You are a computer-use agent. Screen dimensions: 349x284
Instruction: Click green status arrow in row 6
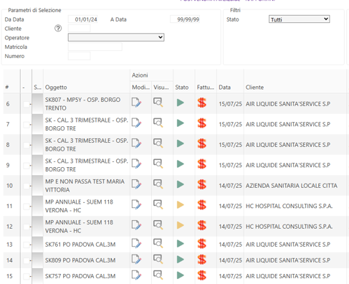[x=181, y=103]
